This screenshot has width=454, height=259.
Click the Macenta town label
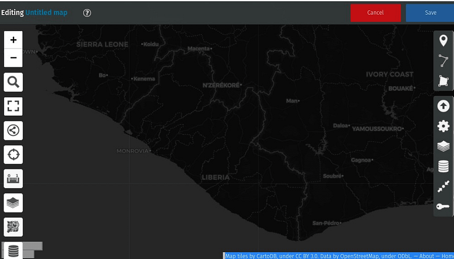(x=198, y=49)
